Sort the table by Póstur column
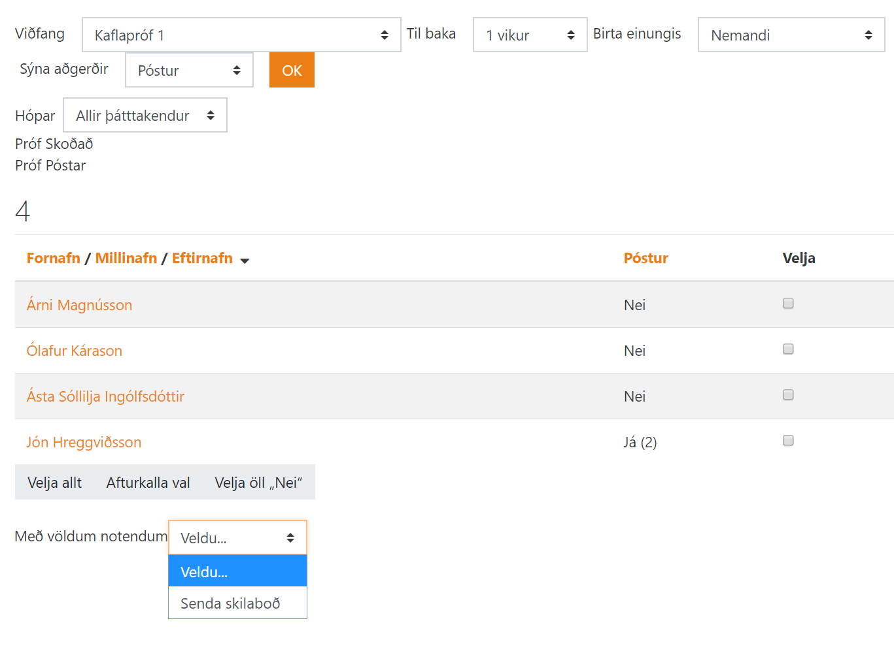 pos(645,259)
